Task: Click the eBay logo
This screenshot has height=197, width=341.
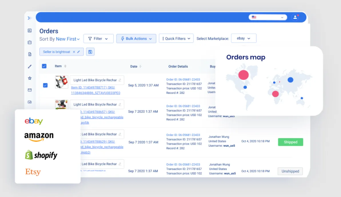Action: coord(34,121)
